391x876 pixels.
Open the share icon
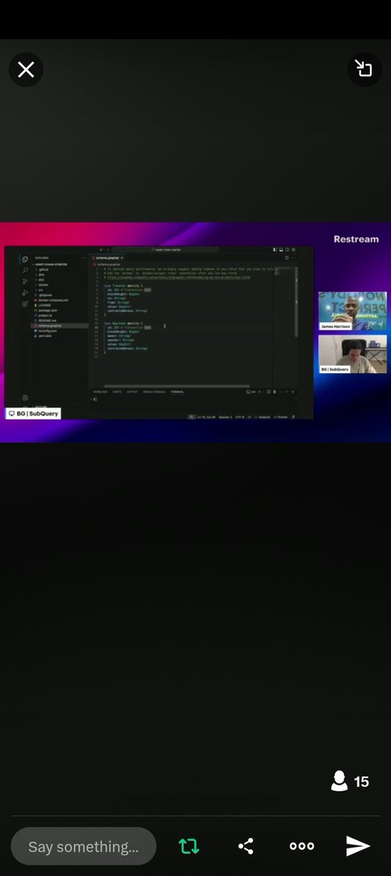coord(246,846)
